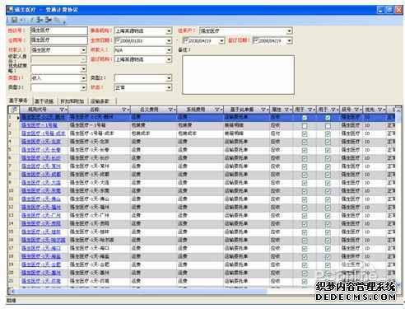
Task: Click inside the 备注 notes text area
Action: 238,75
